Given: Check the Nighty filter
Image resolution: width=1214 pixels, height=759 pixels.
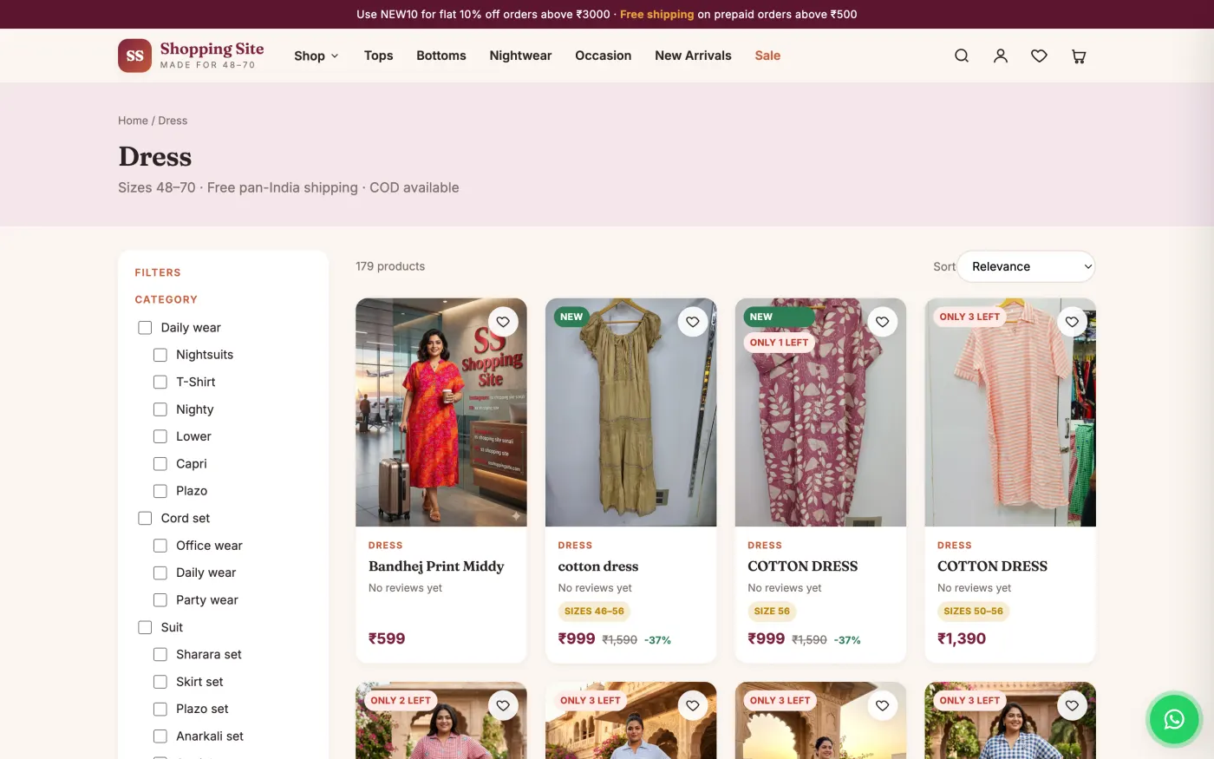Looking at the screenshot, I should pyautogui.click(x=160, y=409).
